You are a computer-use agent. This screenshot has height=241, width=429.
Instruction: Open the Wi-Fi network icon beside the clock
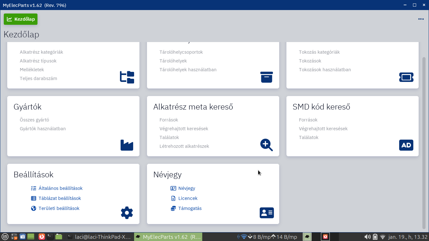pos(383,237)
